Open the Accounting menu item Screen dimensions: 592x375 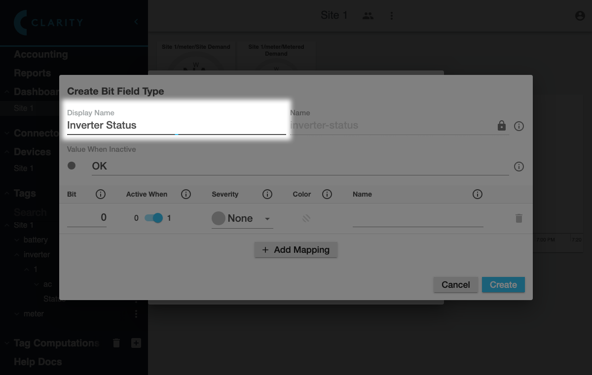pyautogui.click(x=41, y=54)
